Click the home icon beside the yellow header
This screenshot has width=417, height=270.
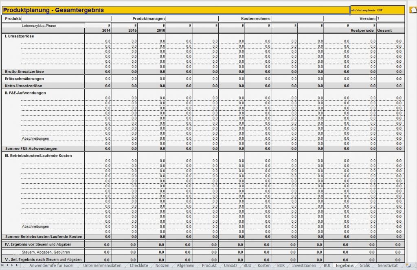point(413,10)
